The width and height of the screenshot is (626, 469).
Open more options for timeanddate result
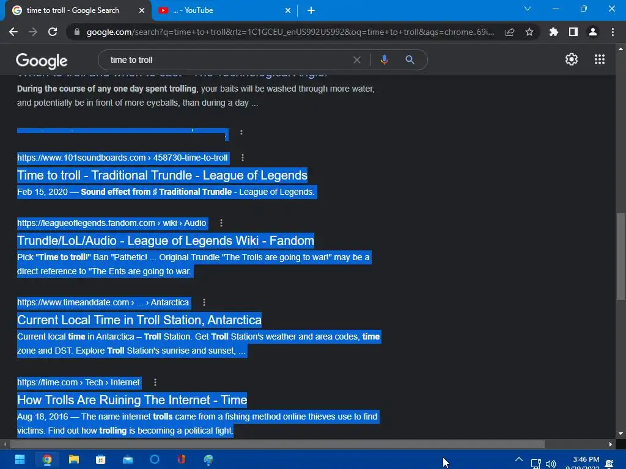(204, 302)
